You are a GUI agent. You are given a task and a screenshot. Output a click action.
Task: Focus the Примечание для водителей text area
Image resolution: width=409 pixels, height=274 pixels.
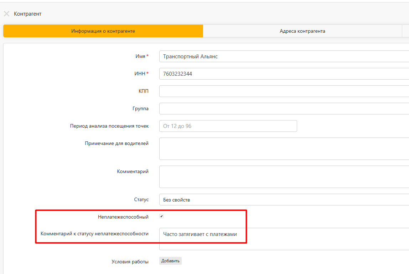tap(283, 149)
